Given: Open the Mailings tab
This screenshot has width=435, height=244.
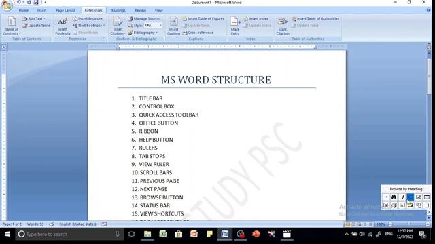Looking at the screenshot, I should pyautogui.click(x=118, y=10).
